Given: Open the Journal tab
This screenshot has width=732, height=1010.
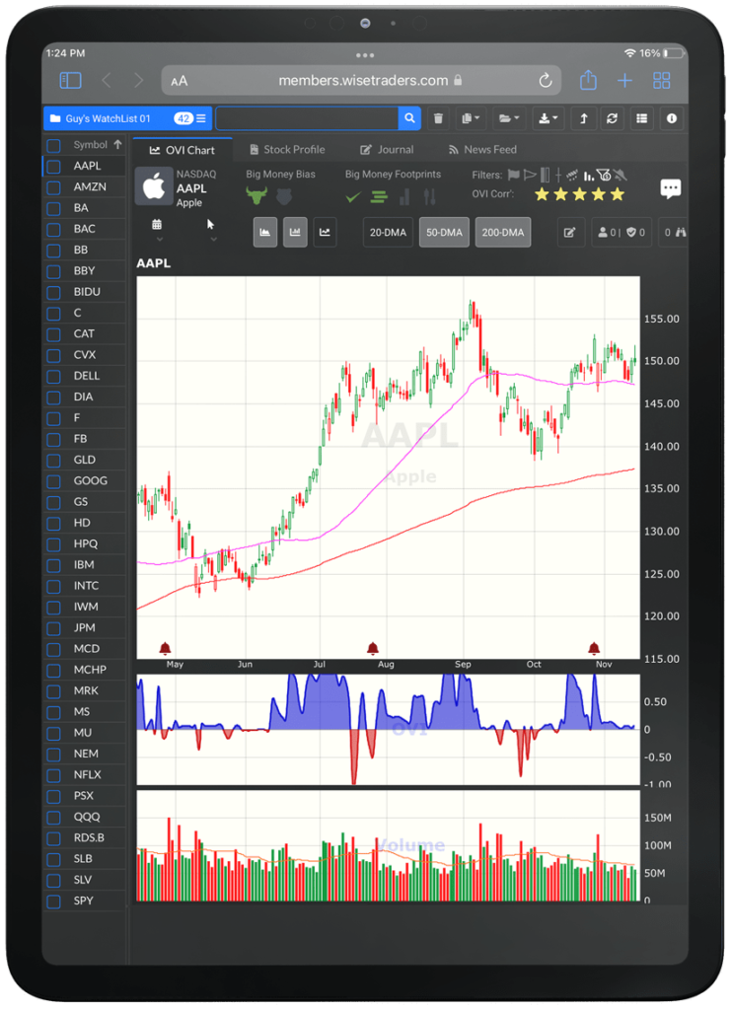Looking at the screenshot, I should click(x=387, y=150).
